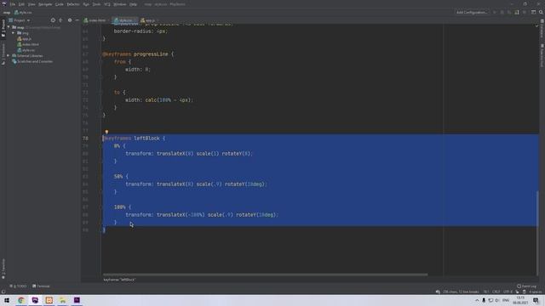Click the Search Everywhere magnifier icon

(x=541, y=13)
